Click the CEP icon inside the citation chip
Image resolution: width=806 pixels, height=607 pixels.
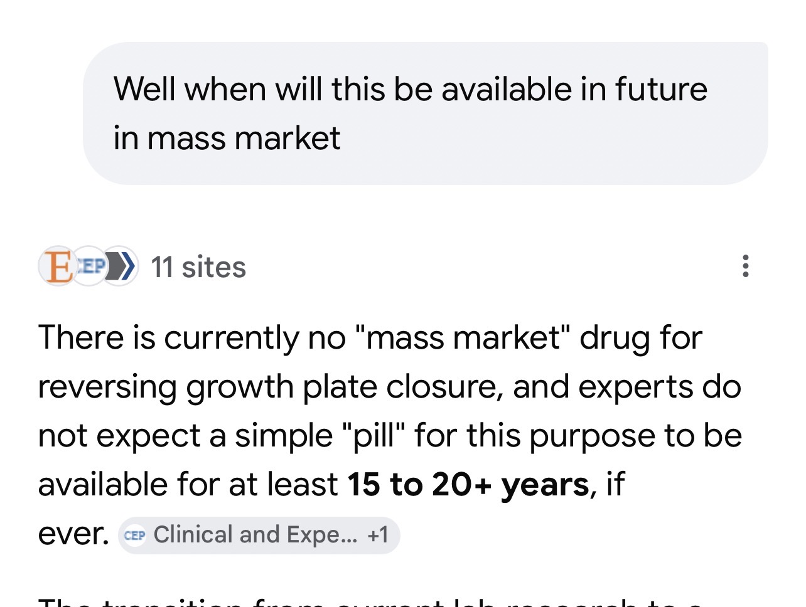click(x=134, y=536)
